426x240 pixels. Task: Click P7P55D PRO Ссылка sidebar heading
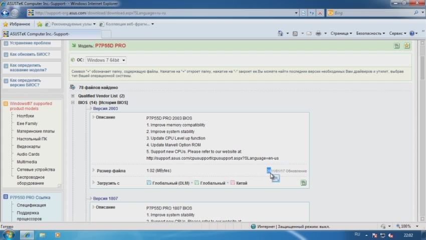point(30,197)
